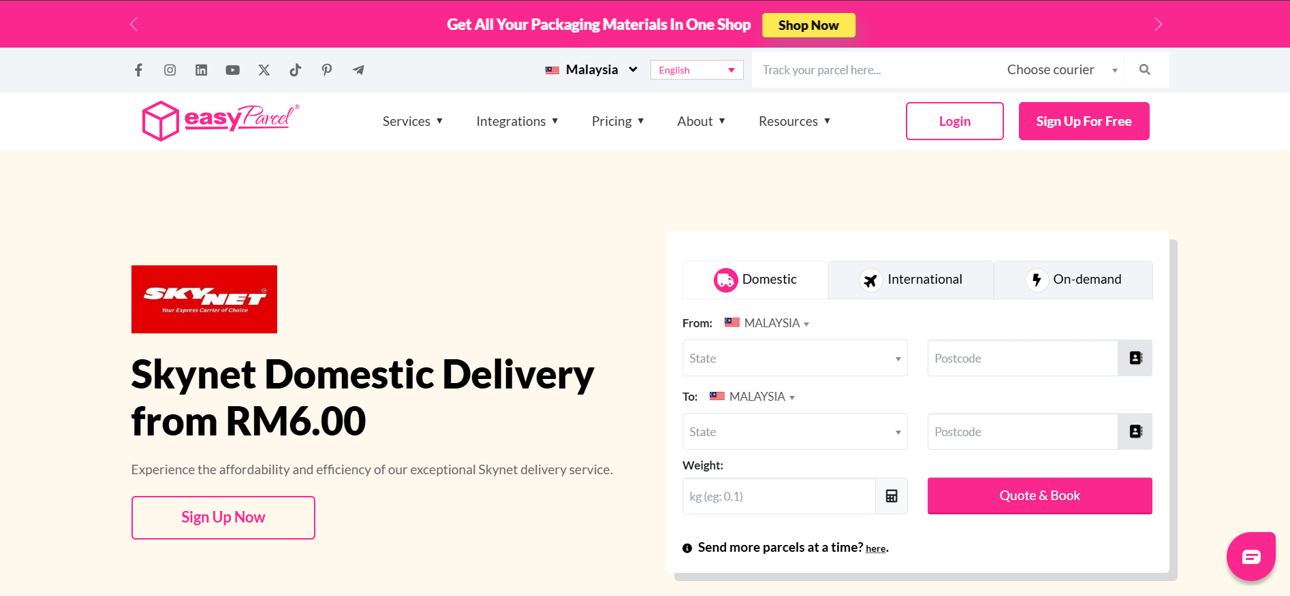The height and width of the screenshot is (596, 1290).
Task: Switch to the On-demand tab
Action: point(1073,280)
